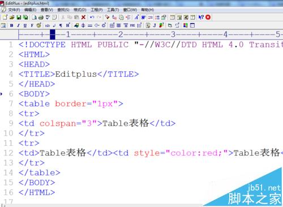The height and width of the screenshot is (207, 283).
Task: Click the red circle stop icon
Action: tap(208, 18)
